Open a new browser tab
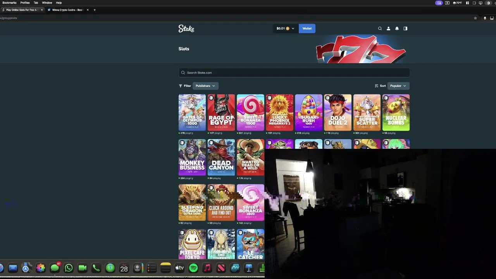The image size is (496, 279). click(95, 10)
